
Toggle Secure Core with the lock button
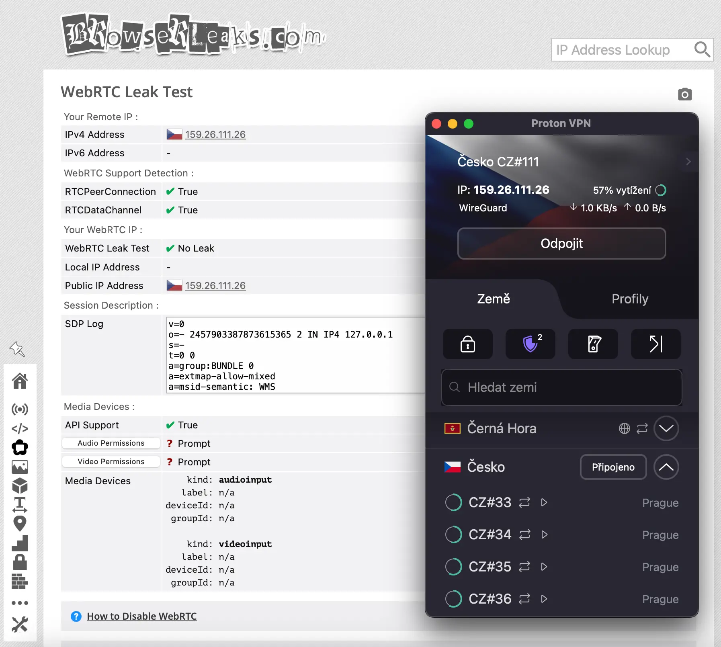click(467, 344)
